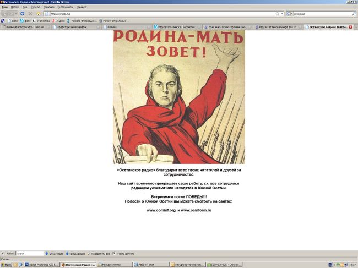Open the Файл menu
Screen dimensions: 358x268
(x=4, y=7)
